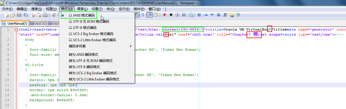Switch to the new 2 tab
Viewport: 346px width, 109px height.
(38, 23)
